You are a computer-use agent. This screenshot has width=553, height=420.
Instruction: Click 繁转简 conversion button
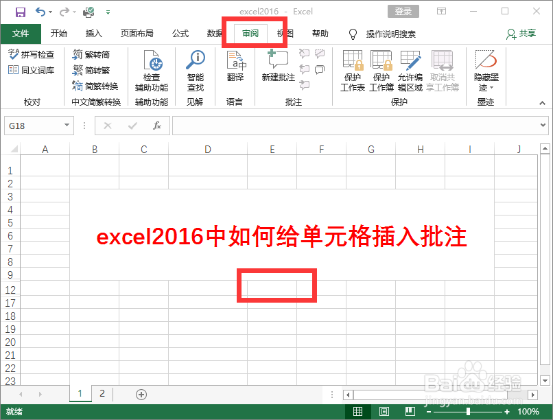click(91, 54)
